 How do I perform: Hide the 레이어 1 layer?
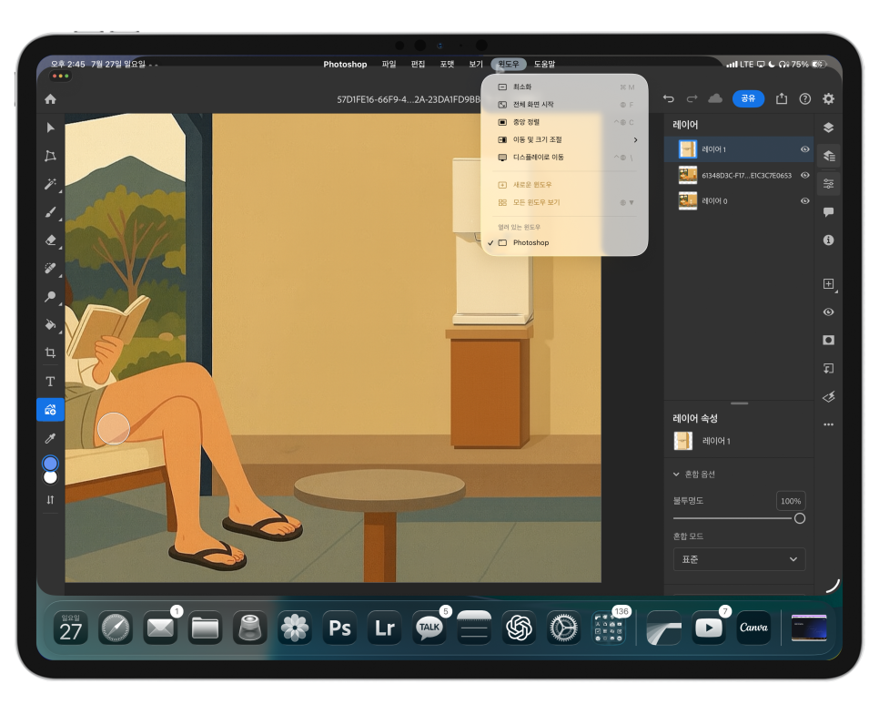coord(805,149)
